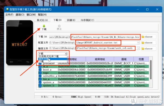Click the MT8167 phone image
This screenshot has height=106, width=164.
click(20, 43)
